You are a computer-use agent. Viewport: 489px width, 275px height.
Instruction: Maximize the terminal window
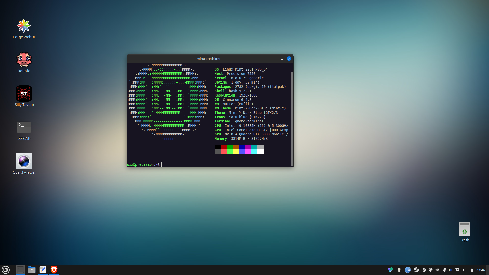(282, 59)
